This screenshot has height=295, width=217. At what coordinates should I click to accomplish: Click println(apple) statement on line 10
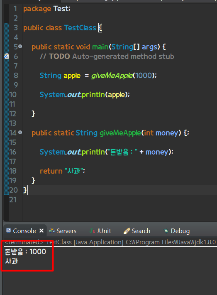tap(85, 95)
